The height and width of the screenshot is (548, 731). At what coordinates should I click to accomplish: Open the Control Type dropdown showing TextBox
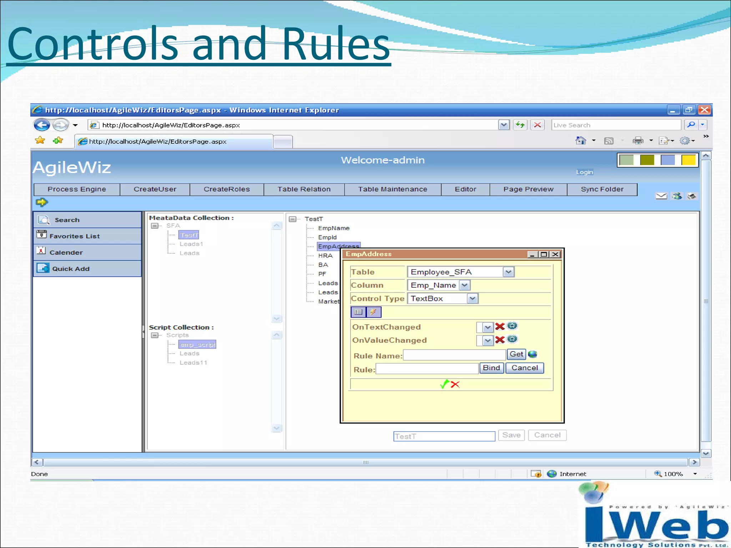pyautogui.click(x=472, y=299)
